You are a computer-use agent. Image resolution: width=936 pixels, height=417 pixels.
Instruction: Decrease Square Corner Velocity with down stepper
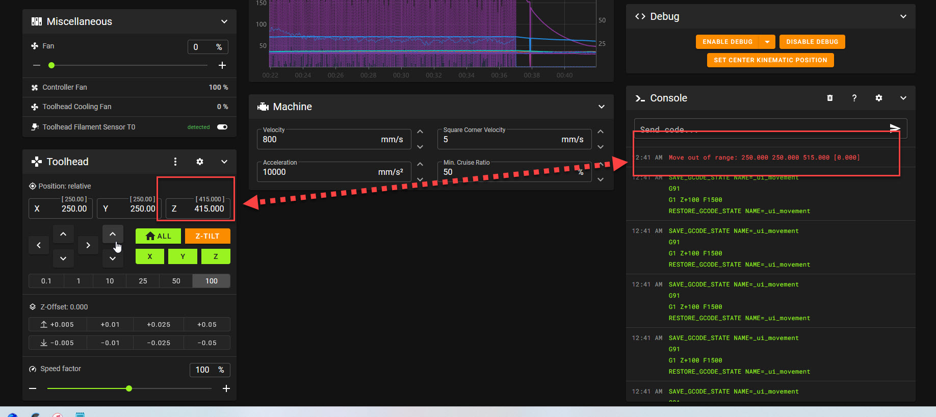[601, 147]
